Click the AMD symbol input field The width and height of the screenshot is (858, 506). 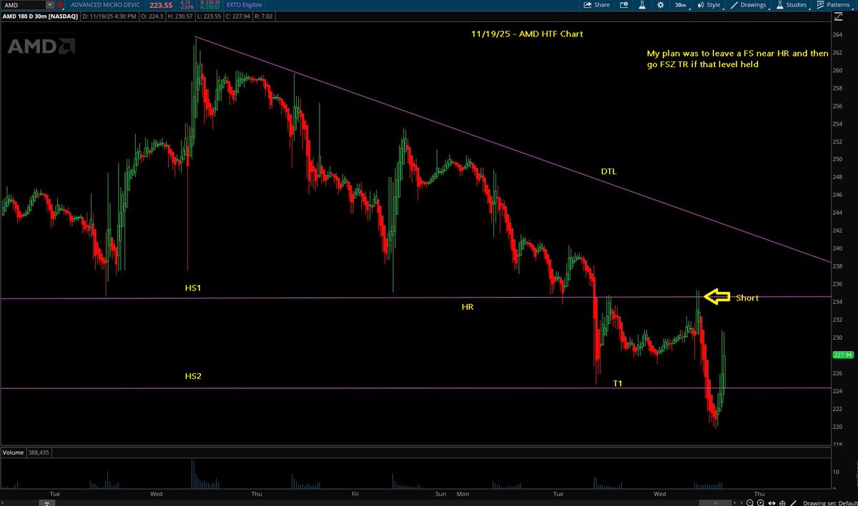[24, 5]
